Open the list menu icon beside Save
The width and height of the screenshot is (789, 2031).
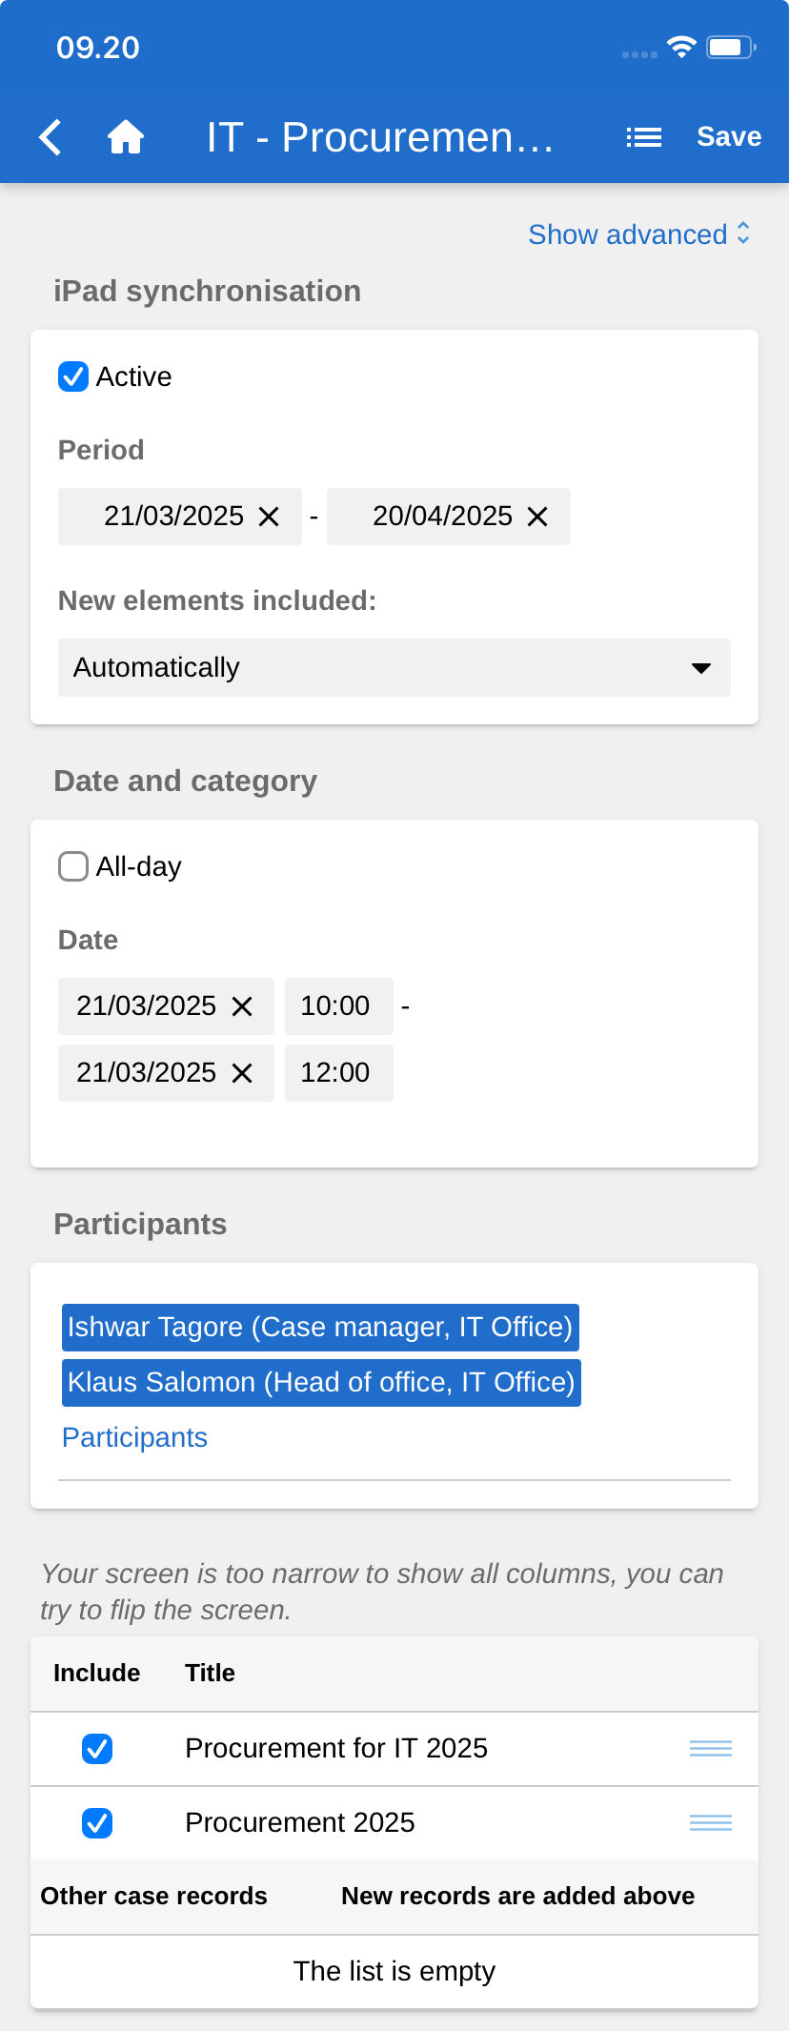tap(644, 137)
